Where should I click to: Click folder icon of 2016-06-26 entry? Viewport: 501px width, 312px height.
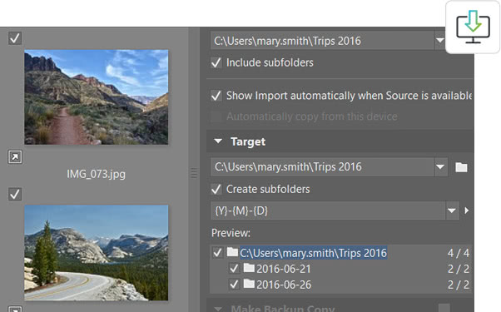(x=249, y=283)
